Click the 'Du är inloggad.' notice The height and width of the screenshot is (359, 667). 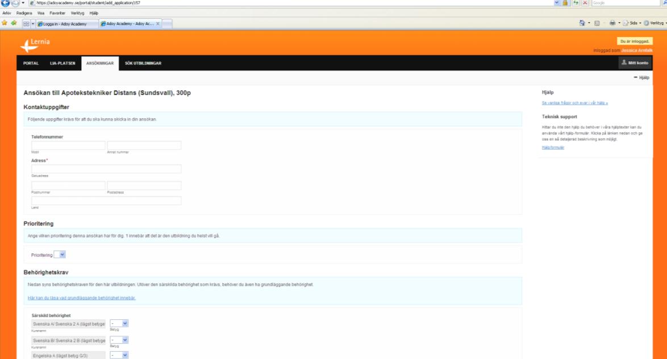pos(634,41)
